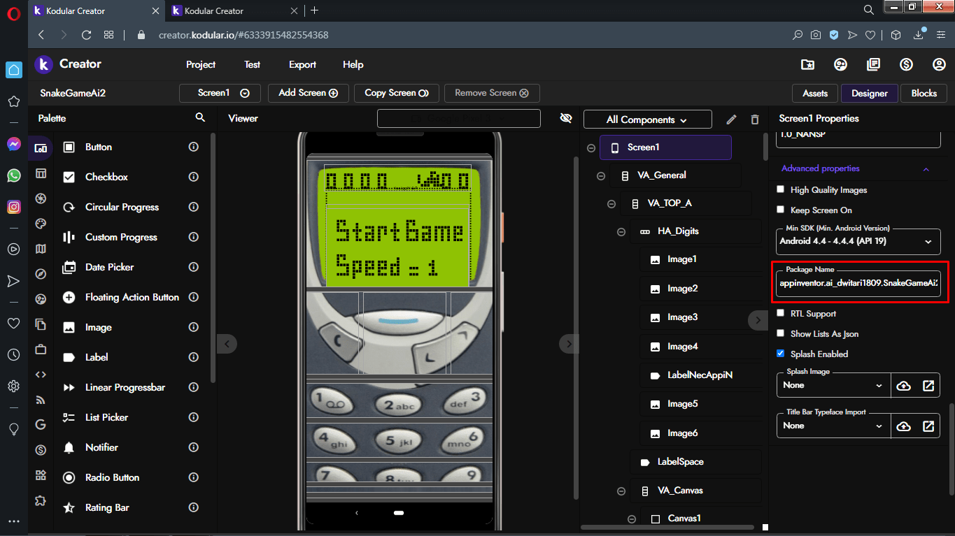Open the Project menu
This screenshot has width=955, height=536.
[201, 64]
